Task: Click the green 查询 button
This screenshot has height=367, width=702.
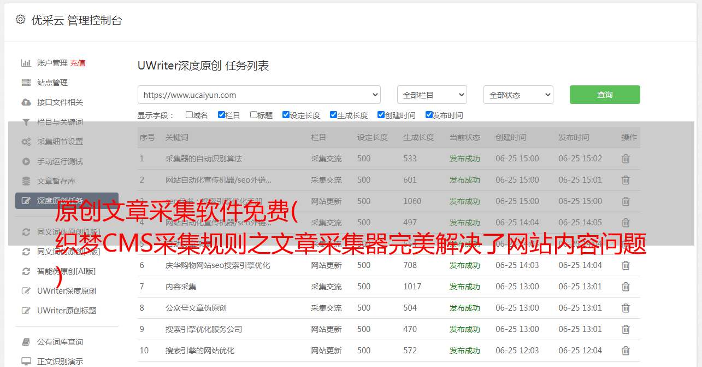Action: coord(605,95)
